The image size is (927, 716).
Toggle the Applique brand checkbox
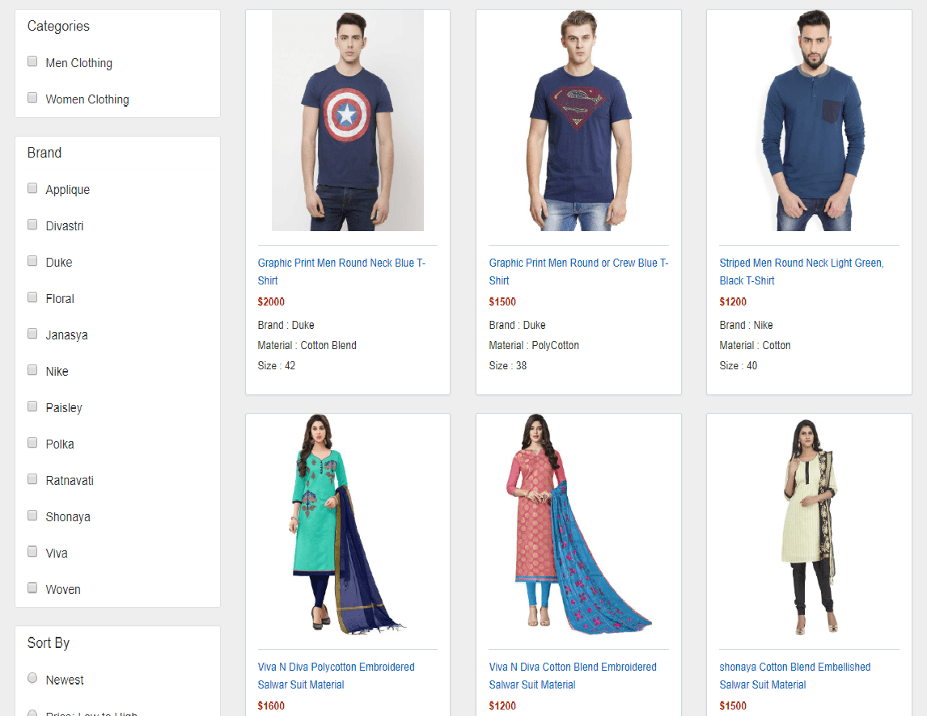(x=32, y=187)
